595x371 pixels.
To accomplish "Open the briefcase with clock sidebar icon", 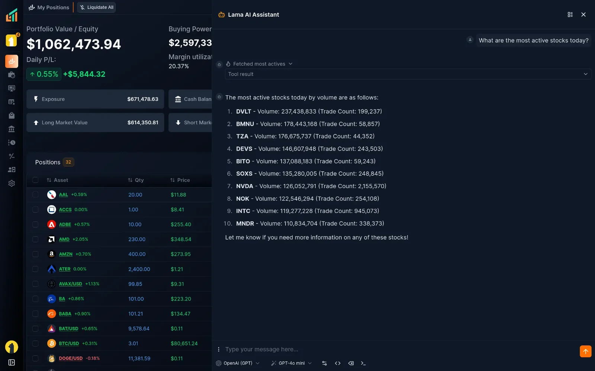I will [12, 75].
